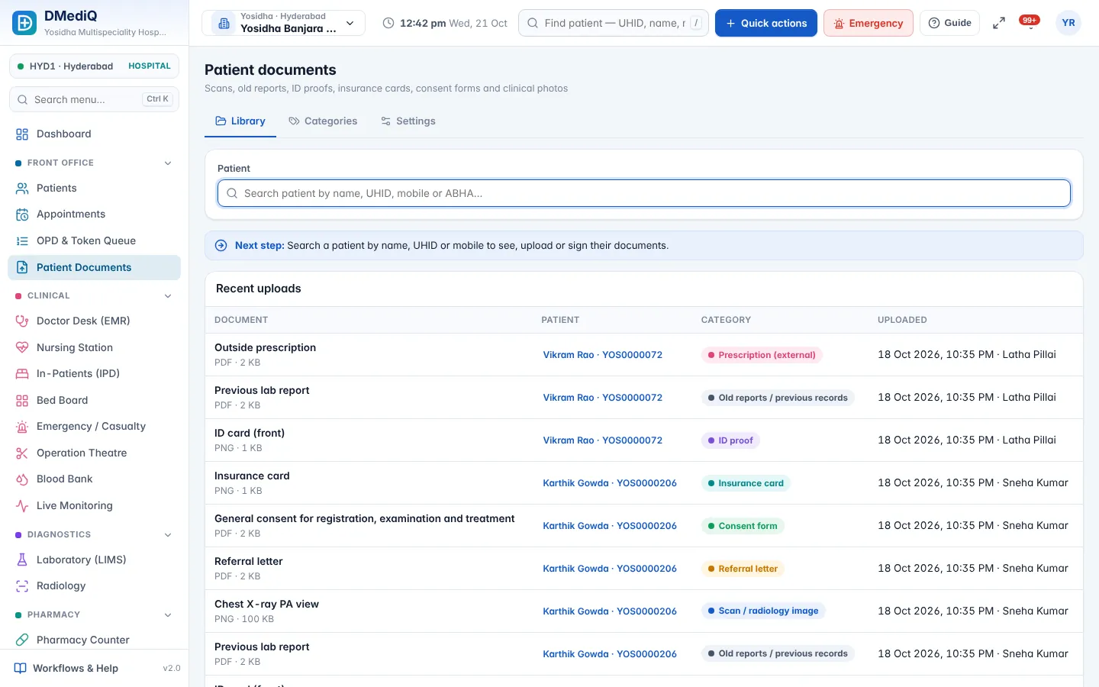Open Laboratory (LIMS)
The height and width of the screenshot is (687, 1099).
(x=94, y=560)
